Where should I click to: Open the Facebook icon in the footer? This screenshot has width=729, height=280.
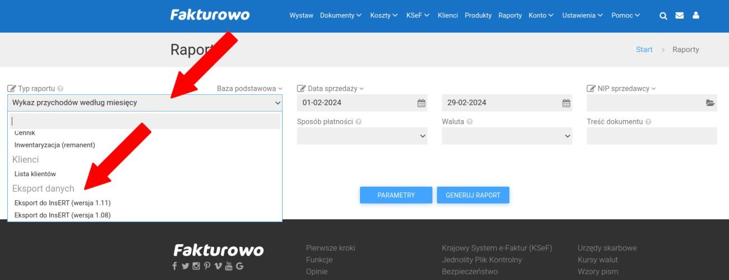[x=175, y=266]
